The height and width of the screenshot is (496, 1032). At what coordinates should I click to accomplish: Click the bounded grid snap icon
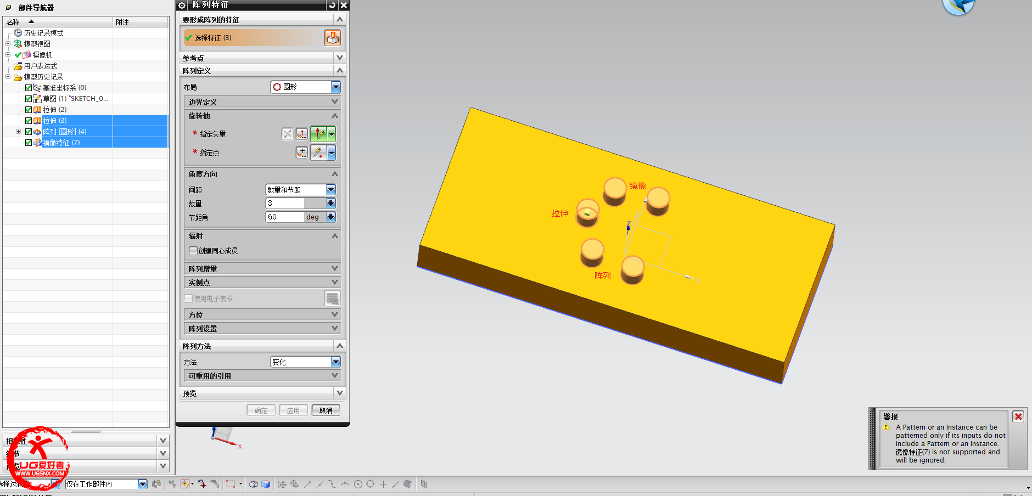[x=424, y=484]
